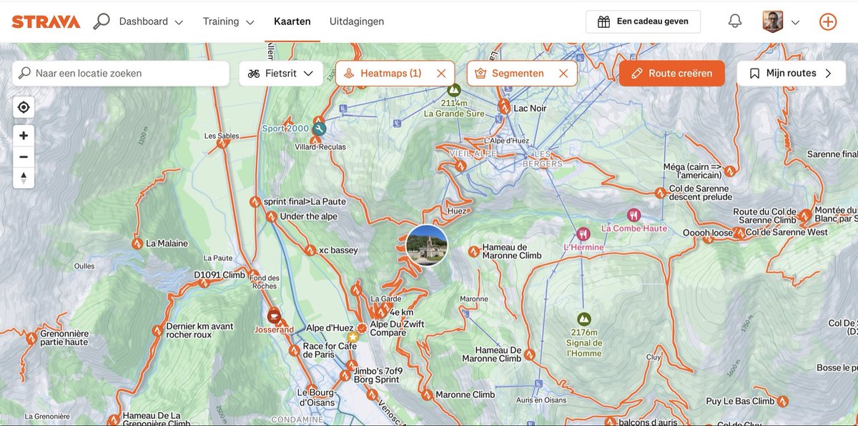Click the Villard-Reculas village label

pos(320,147)
